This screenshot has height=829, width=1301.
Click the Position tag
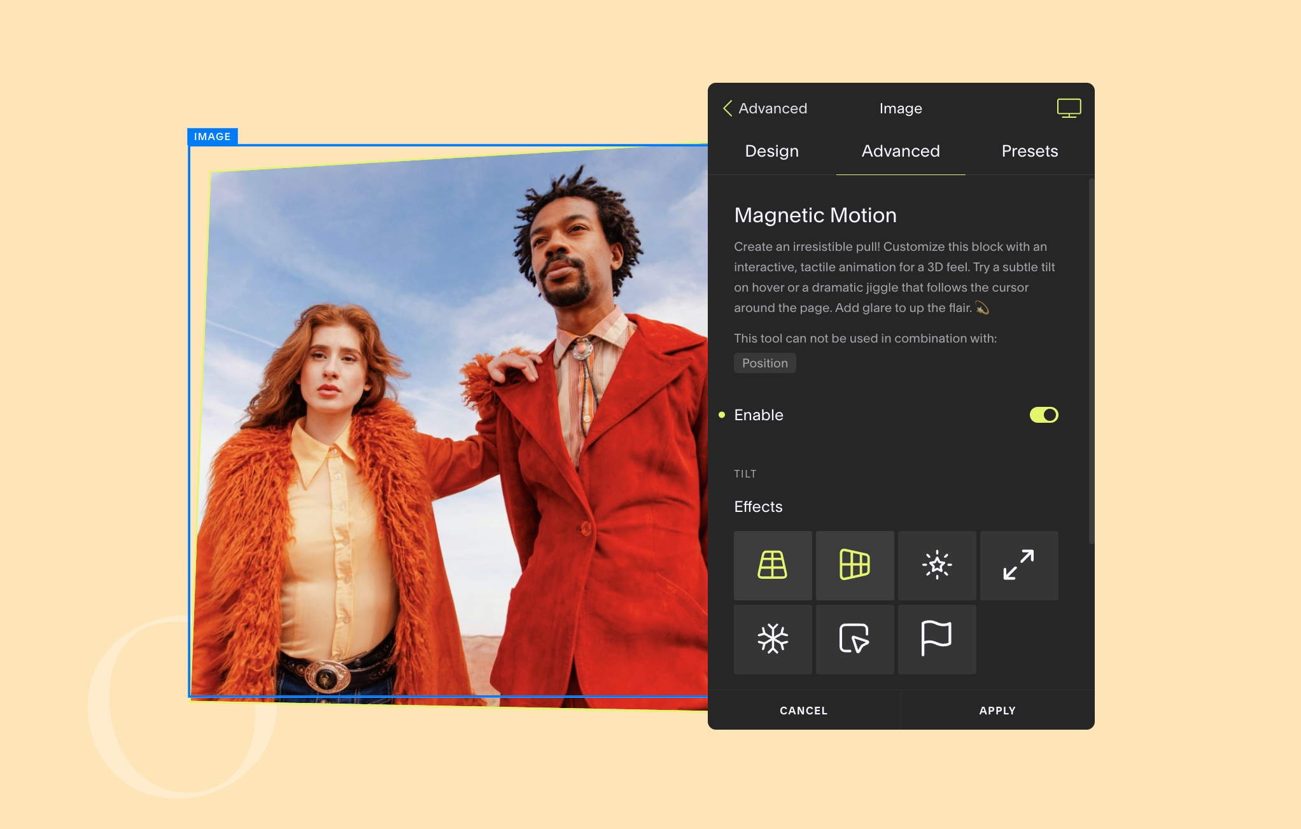(x=764, y=363)
